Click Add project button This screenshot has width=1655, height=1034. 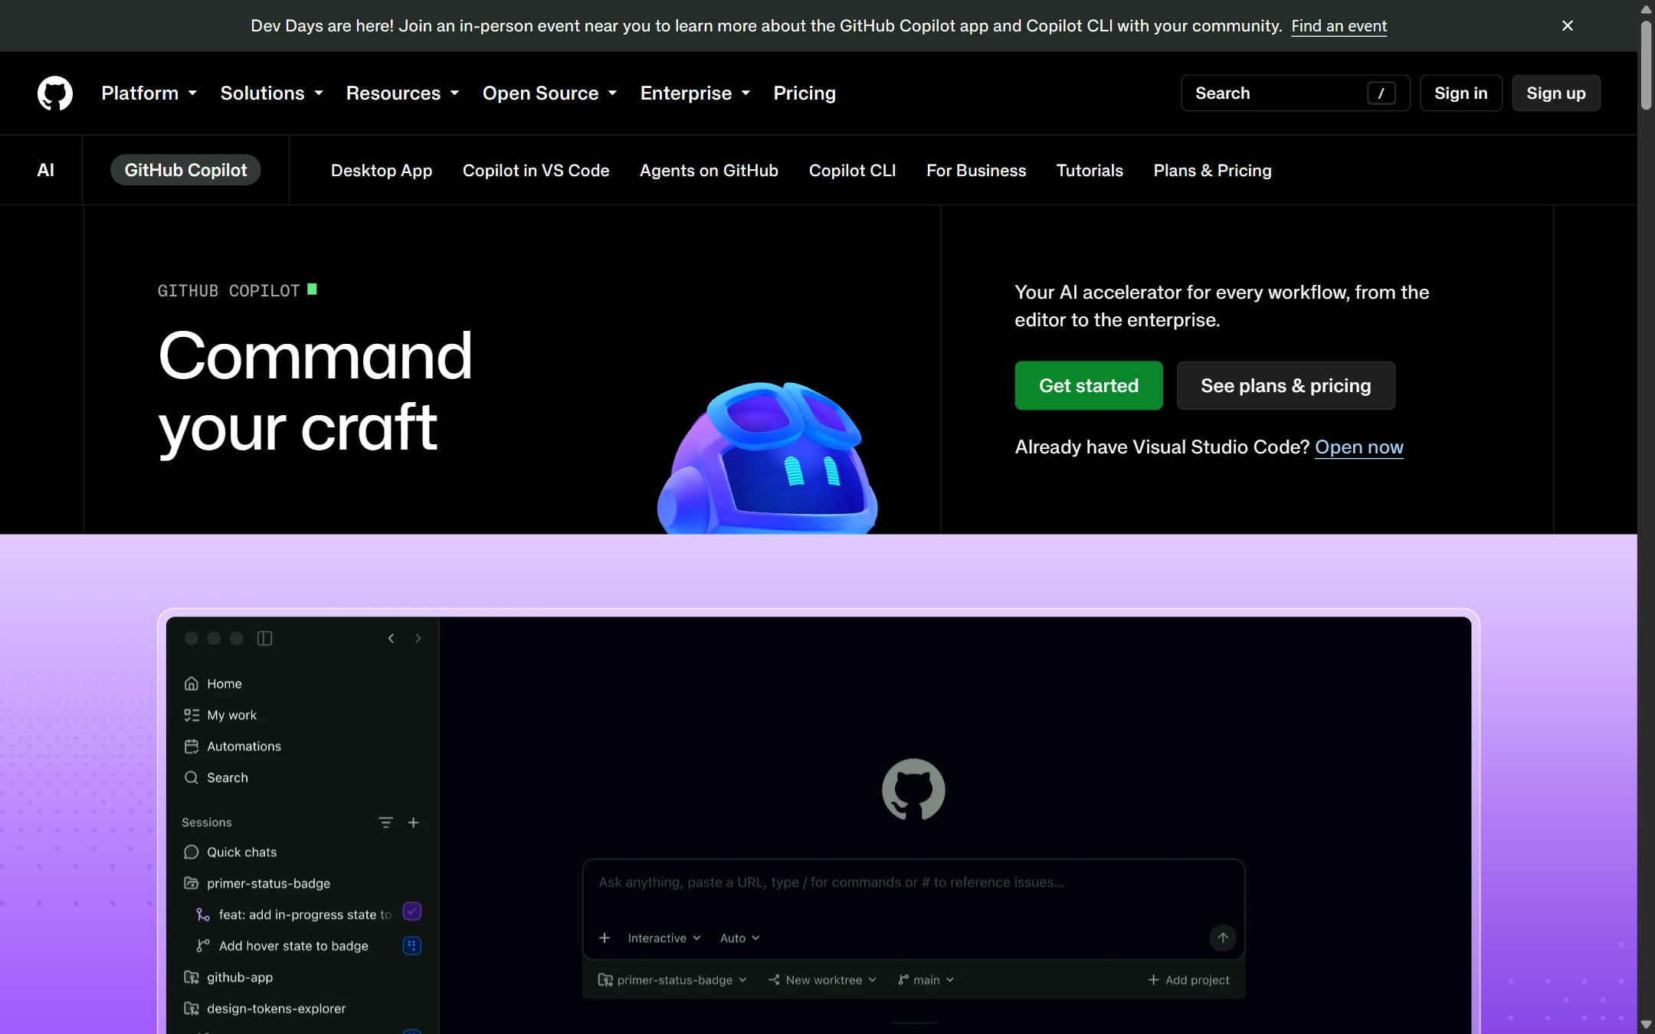pos(1188,980)
